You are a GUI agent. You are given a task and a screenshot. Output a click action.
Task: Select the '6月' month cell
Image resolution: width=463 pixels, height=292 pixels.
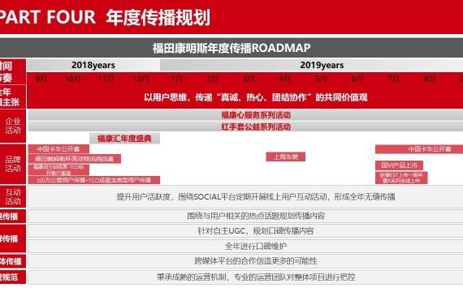[x=357, y=79]
